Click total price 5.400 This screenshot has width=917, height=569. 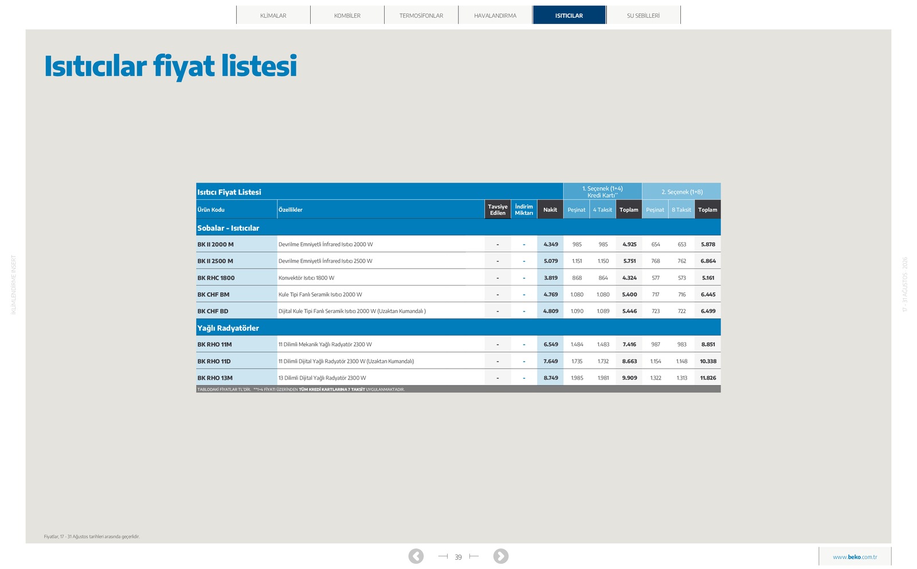click(x=629, y=294)
